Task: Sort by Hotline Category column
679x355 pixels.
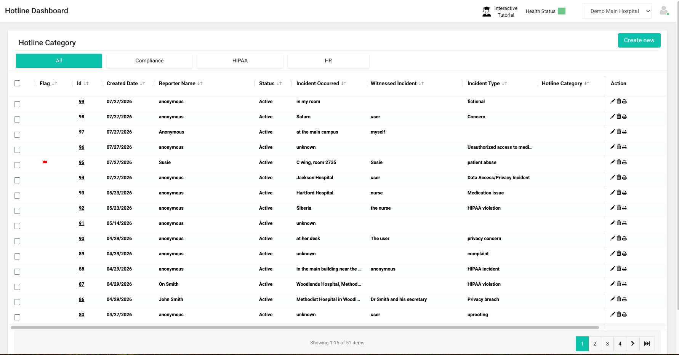Action: pos(587,83)
